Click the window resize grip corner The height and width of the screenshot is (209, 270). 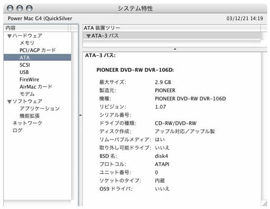pos(264,203)
